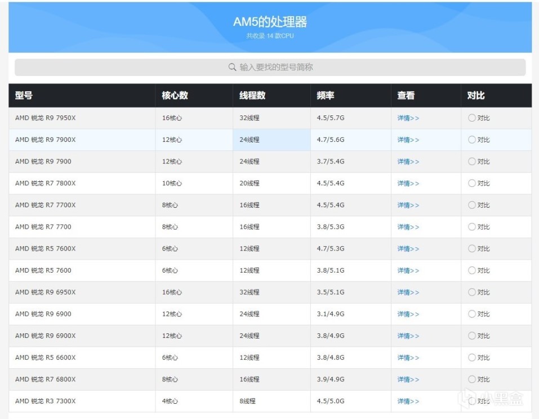Show details of R9 6900
539x419 pixels.
[408, 314]
